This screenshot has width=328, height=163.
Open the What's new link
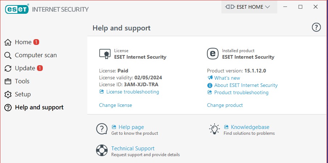(227, 78)
